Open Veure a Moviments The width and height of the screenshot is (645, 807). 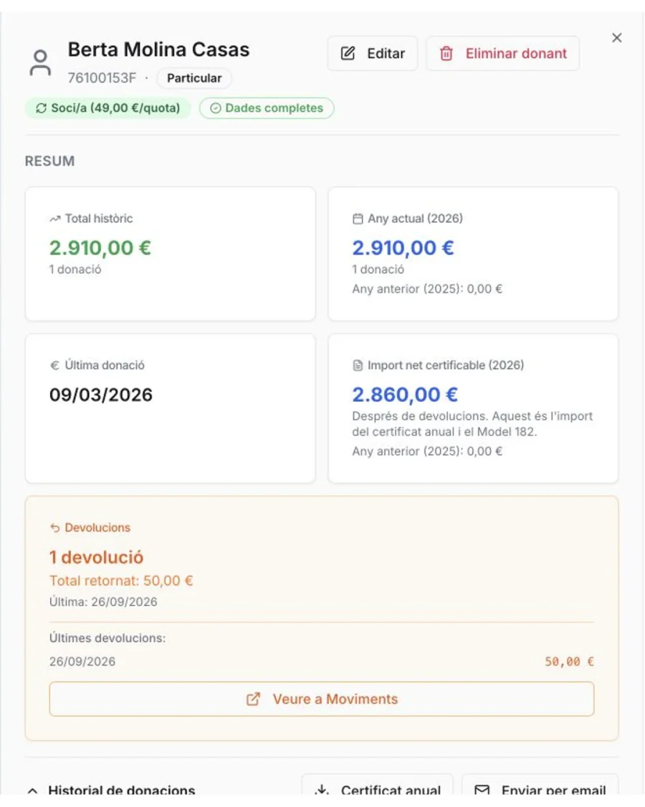pyautogui.click(x=322, y=699)
